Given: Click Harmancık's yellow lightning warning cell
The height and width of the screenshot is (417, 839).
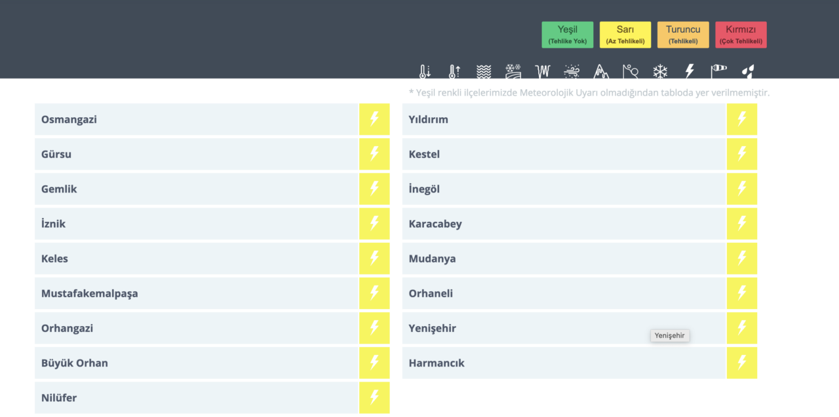Looking at the screenshot, I should (x=742, y=363).
